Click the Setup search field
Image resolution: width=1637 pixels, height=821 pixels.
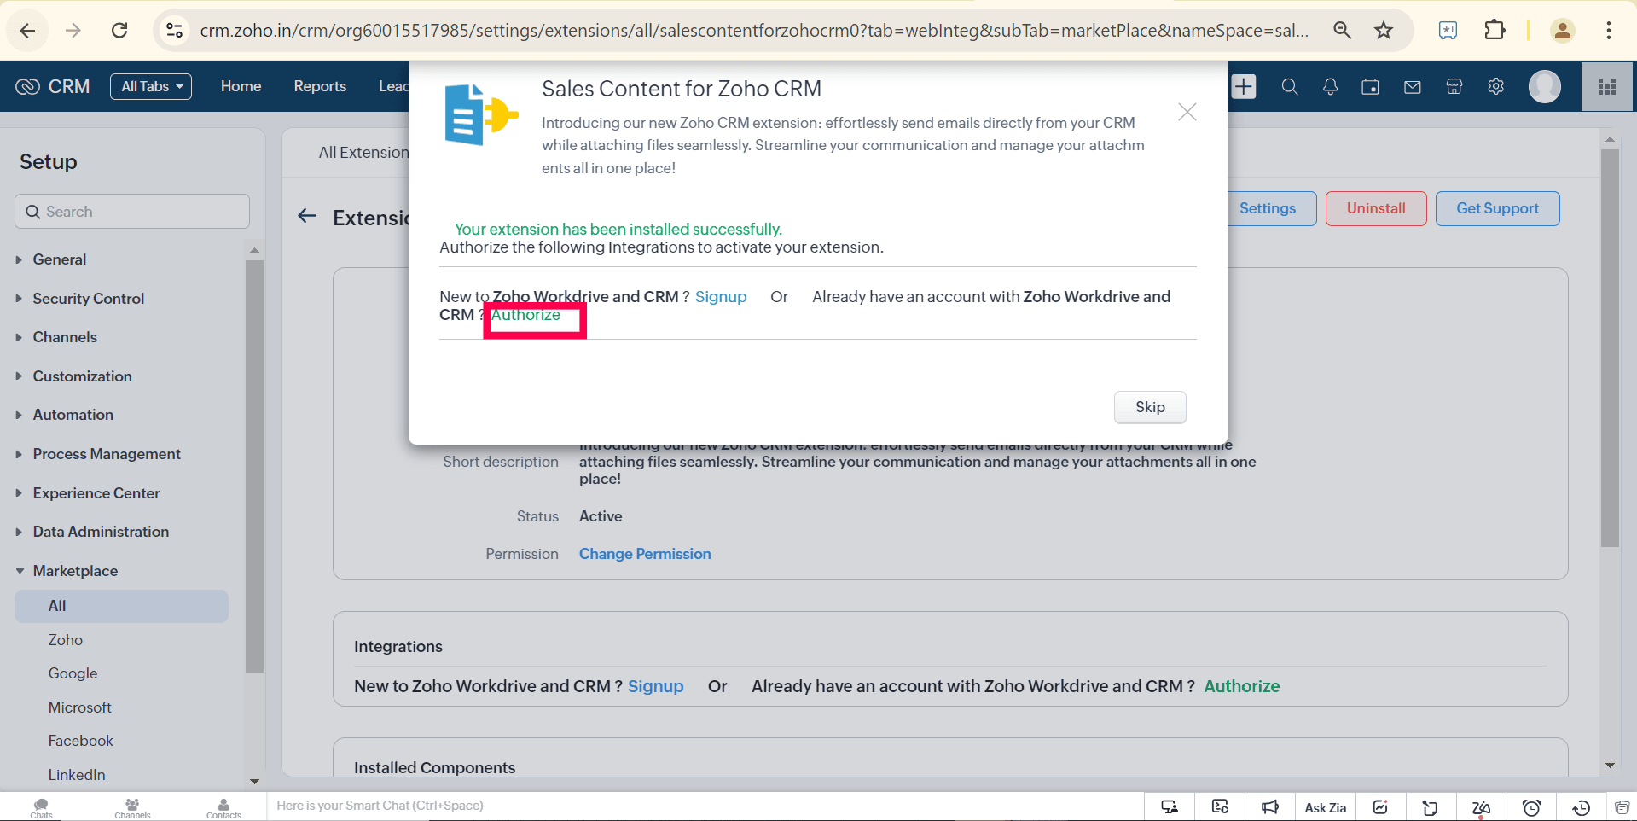click(132, 212)
